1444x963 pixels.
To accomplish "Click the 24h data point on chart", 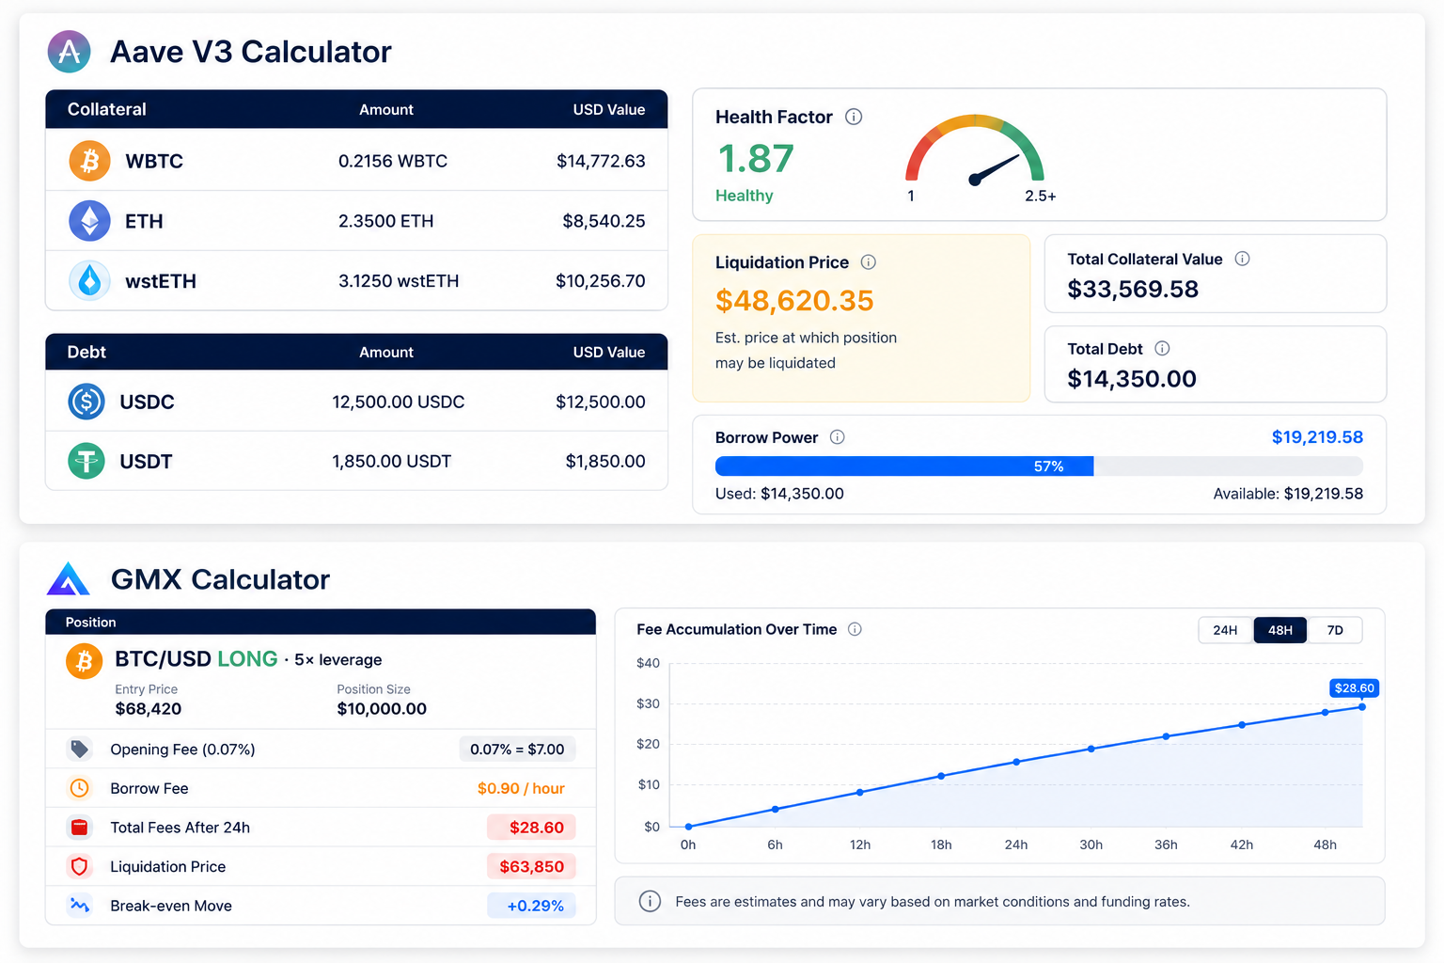I will tap(1016, 762).
